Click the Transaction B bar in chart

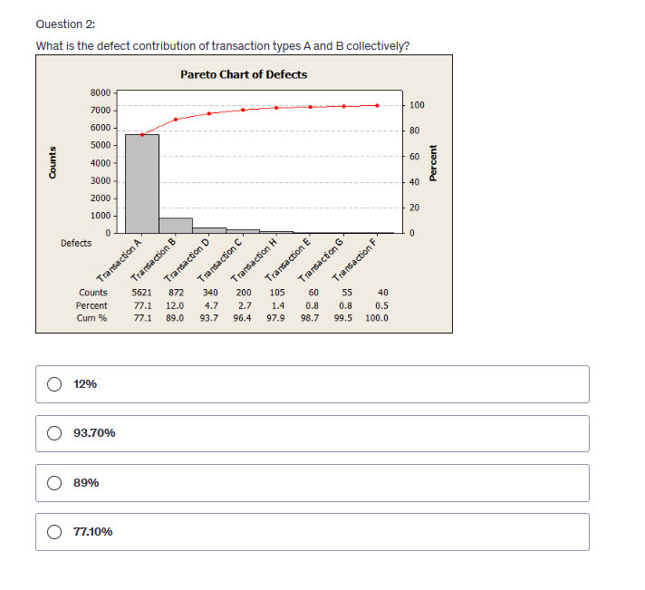(x=176, y=226)
